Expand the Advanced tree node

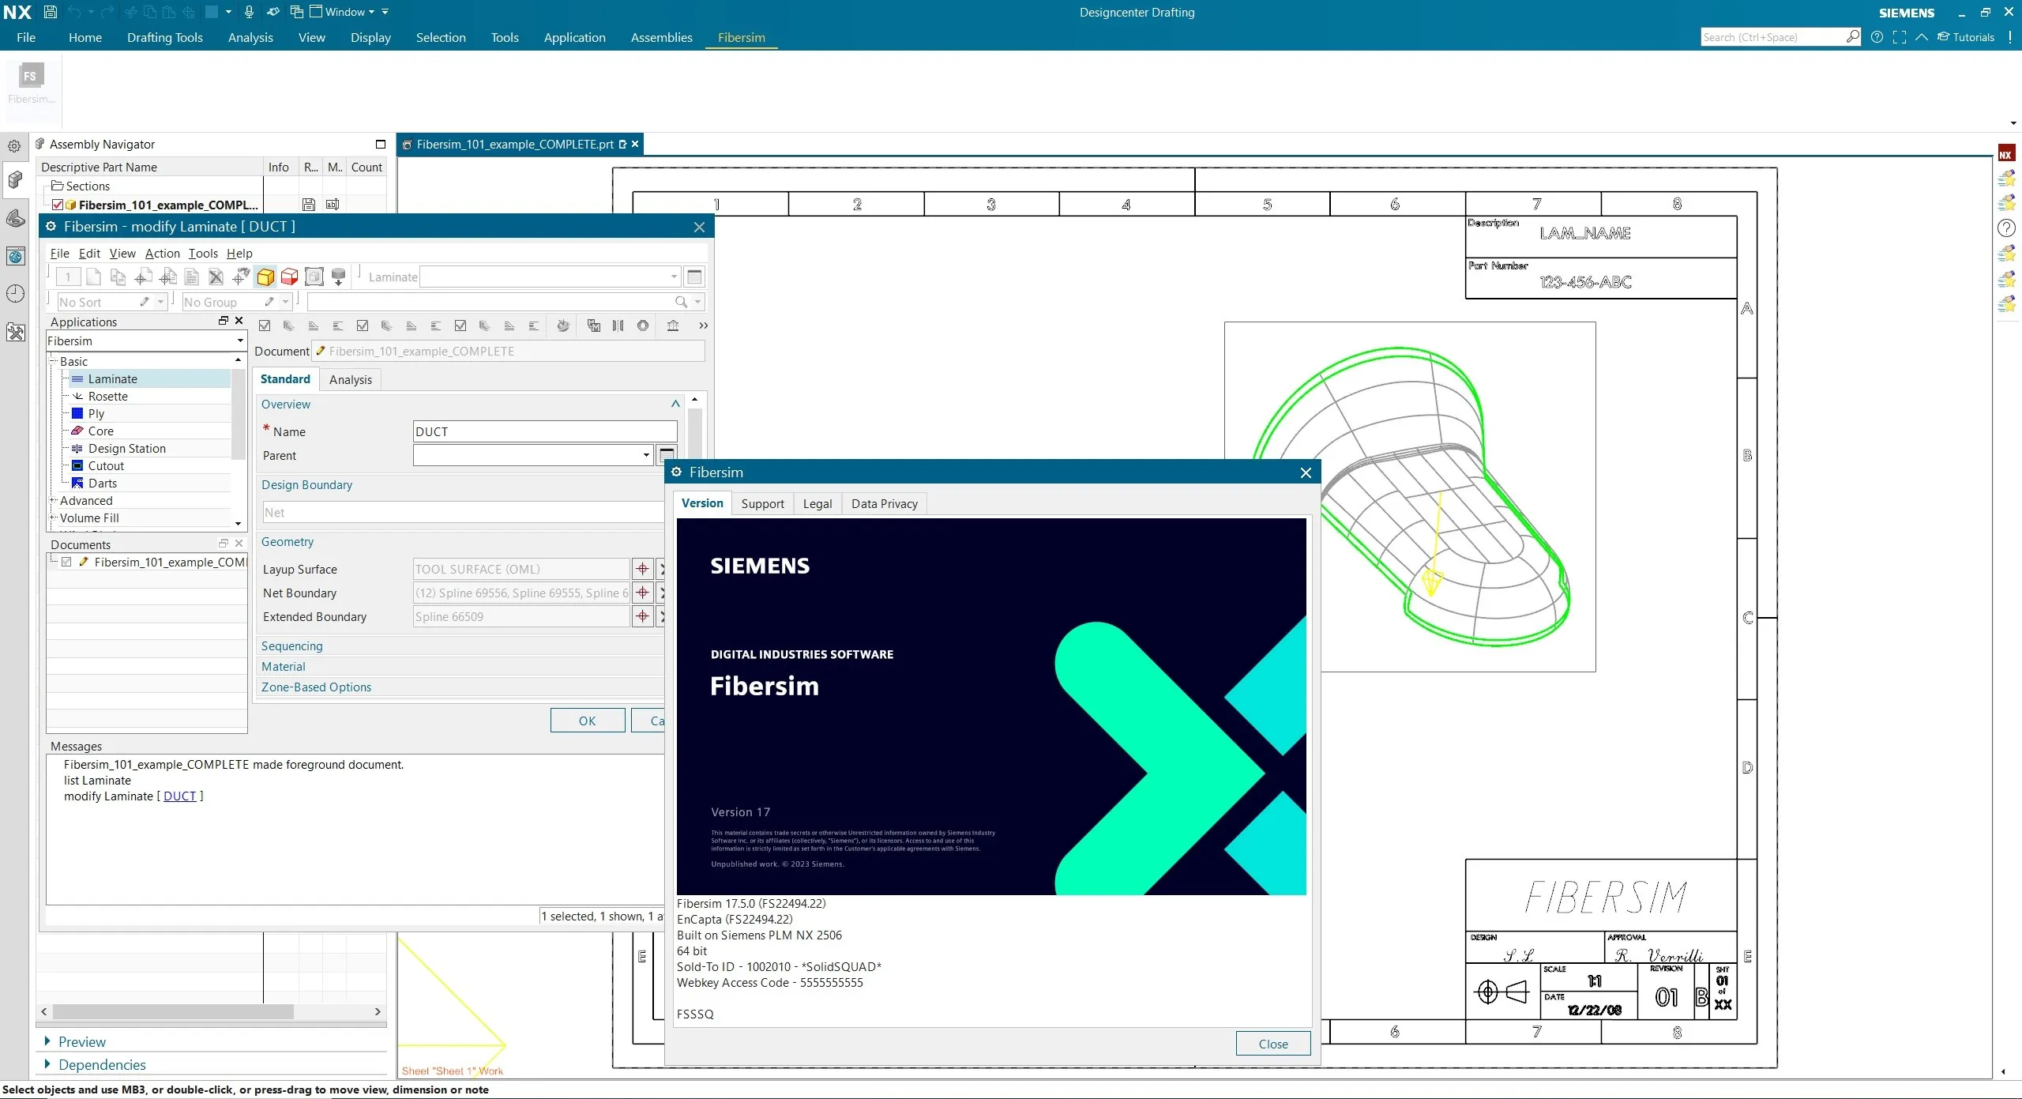point(53,501)
